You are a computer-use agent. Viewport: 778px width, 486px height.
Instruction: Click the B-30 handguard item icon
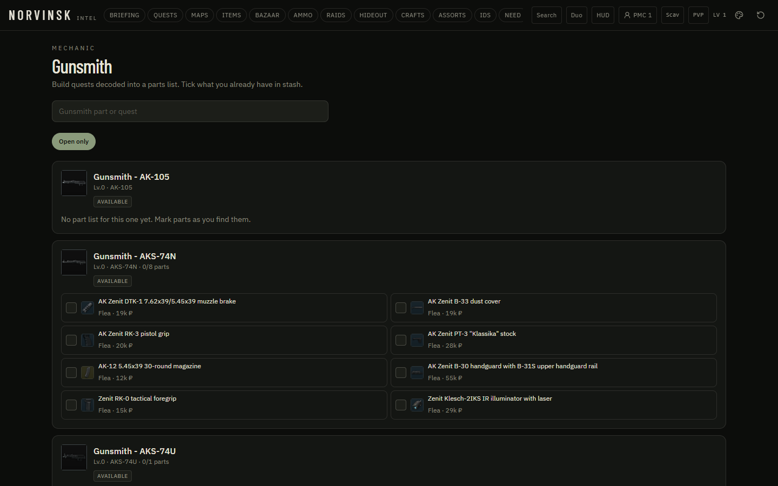coord(417,373)
